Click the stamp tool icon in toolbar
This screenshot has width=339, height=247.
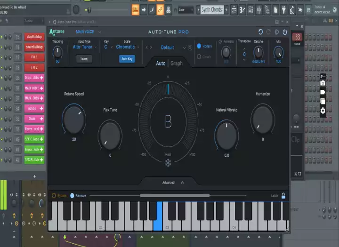point(169,10)
